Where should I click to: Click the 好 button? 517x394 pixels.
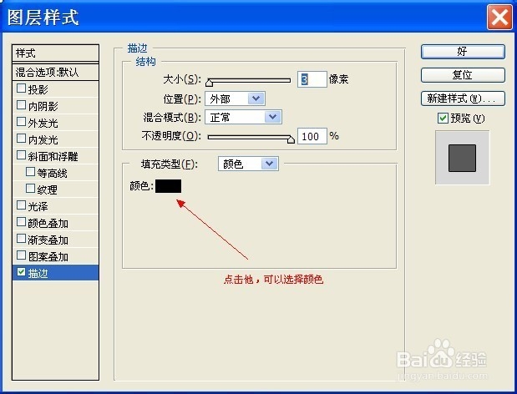[463, 52]
